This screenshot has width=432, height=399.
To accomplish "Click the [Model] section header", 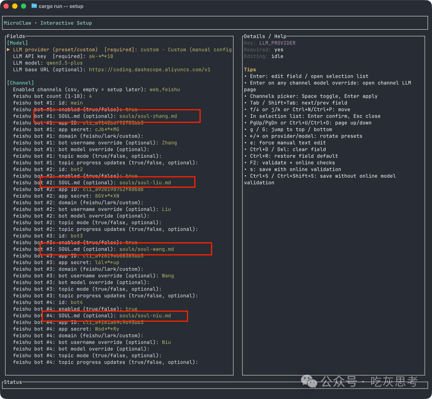I will click(18, 43).
